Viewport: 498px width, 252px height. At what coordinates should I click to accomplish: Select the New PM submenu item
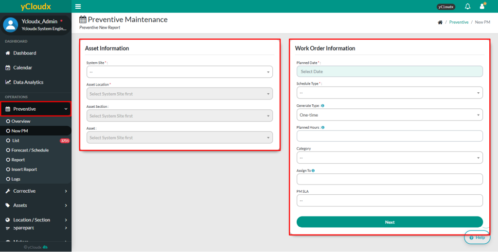(x=36, y=131)
